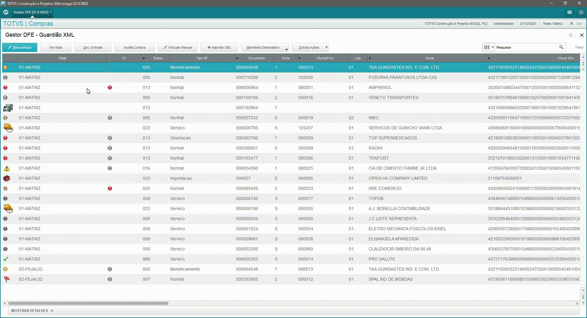Click the TOTVS logo home icon
The height and width of the screenshot is (318, 587).
[6, 12]
